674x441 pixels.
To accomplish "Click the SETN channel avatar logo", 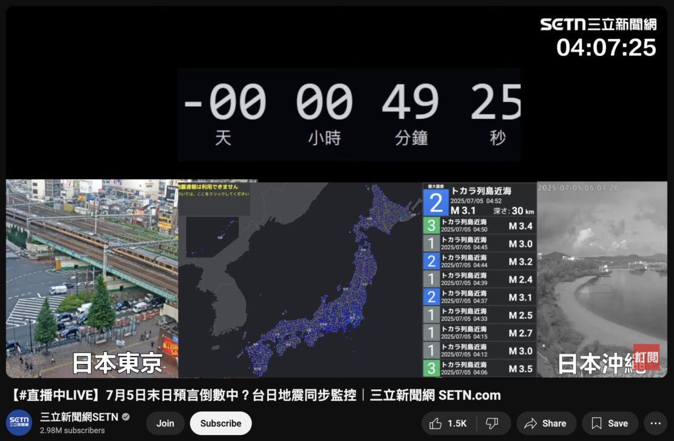I will 19,423.
